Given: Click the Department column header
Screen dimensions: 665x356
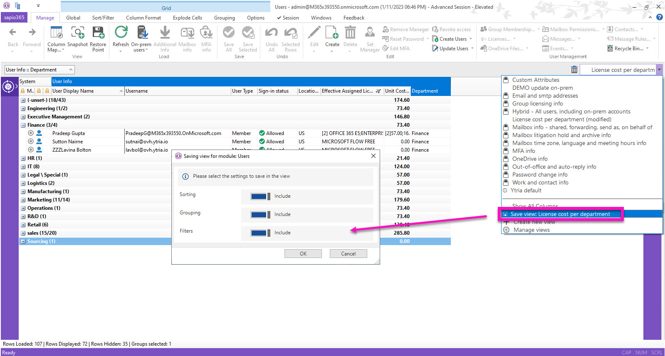Looking at the screenshot, I should click(430, 91).
